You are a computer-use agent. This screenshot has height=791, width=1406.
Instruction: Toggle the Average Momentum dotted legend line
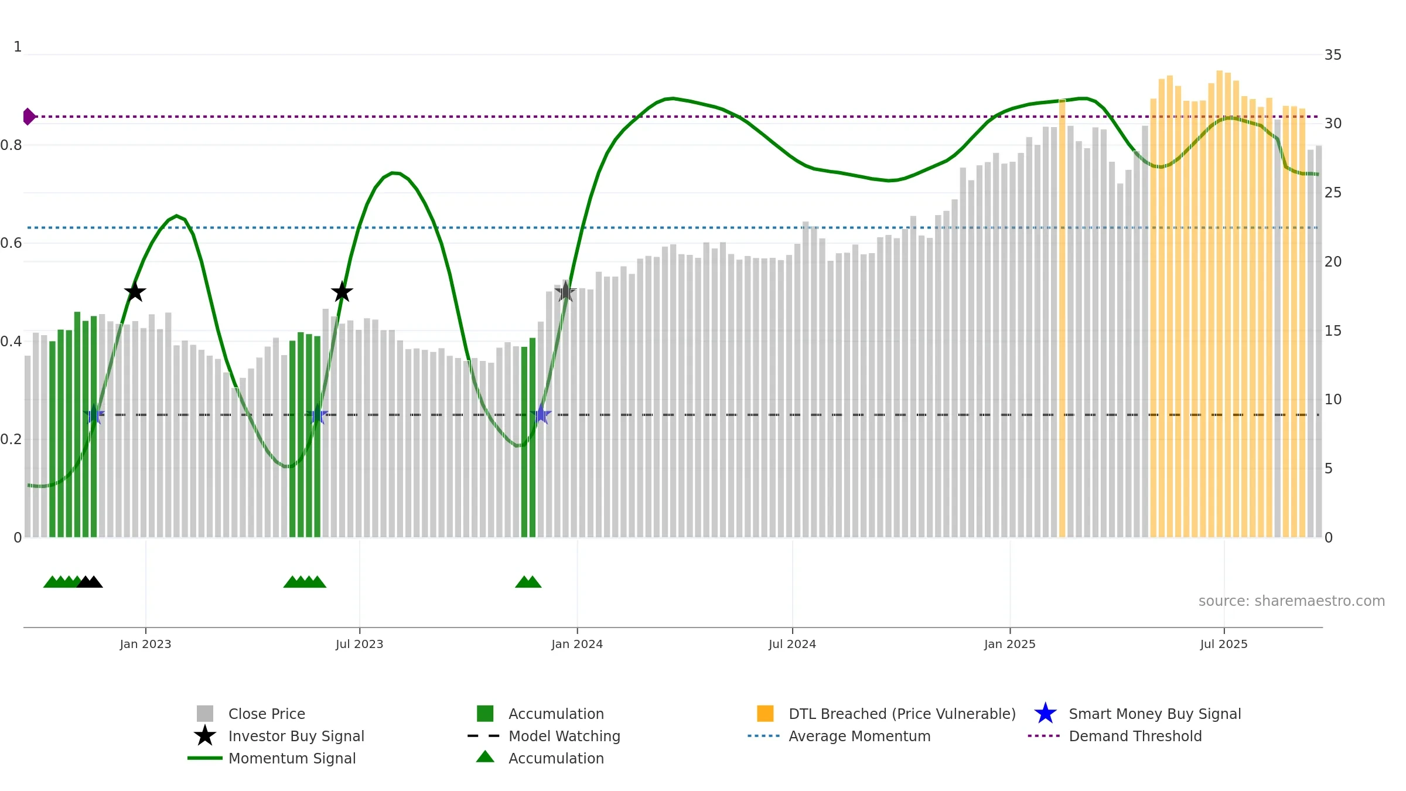click(x=764, y=736)
